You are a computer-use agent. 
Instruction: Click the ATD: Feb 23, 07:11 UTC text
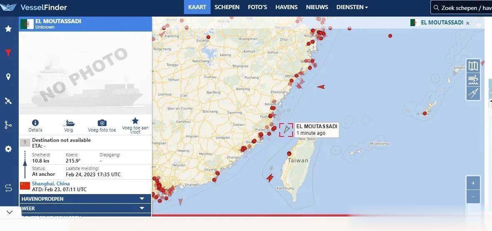(59, 190)
